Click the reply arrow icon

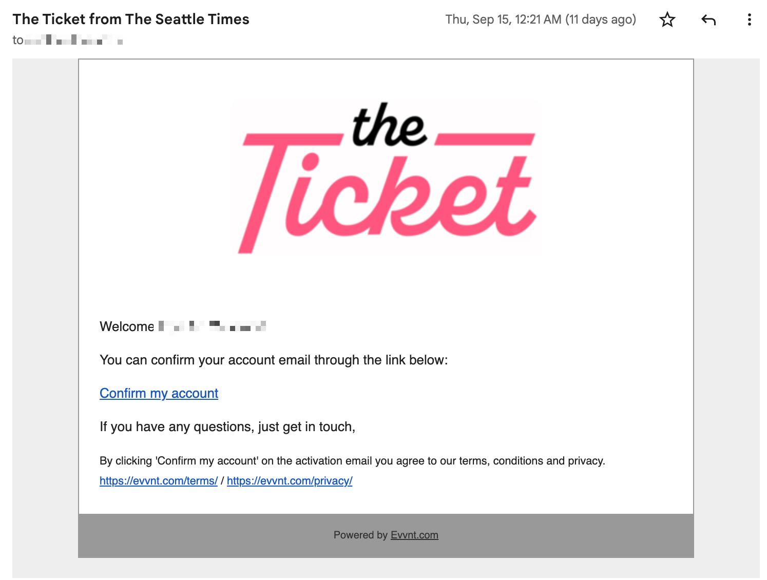[708, 20]
